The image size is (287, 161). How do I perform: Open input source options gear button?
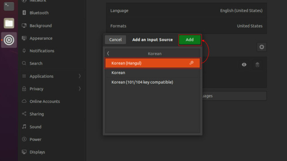point(261,47)
